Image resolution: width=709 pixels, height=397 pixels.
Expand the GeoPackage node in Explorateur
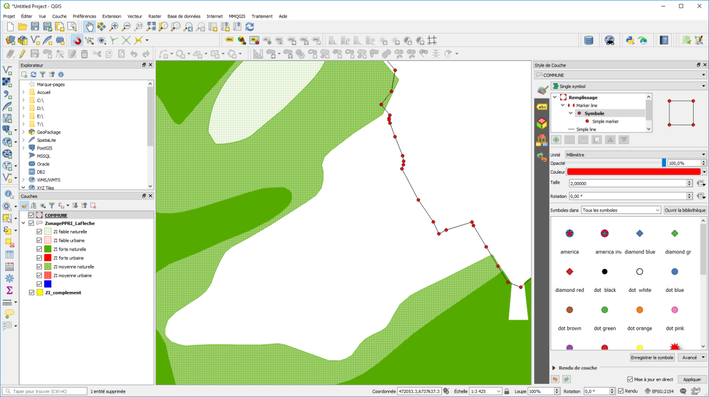23,132
